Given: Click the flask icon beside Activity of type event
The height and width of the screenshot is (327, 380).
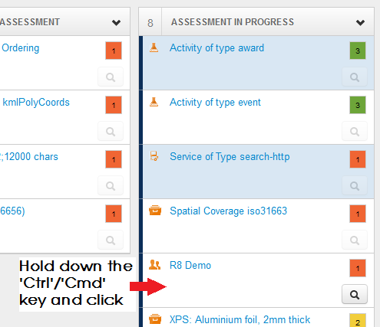Looking at the screenshot, I should pos(154,102).
